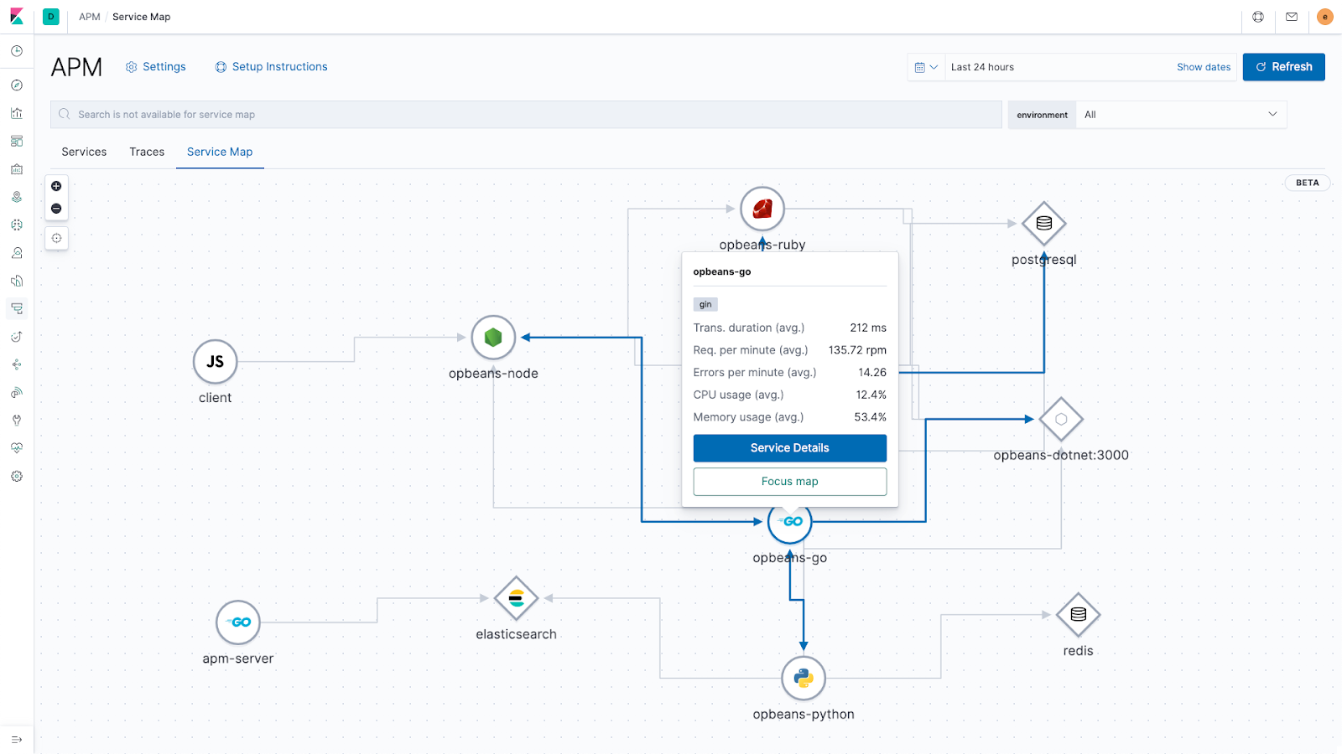Click Show dates link
The width and height of the screenshot is (1342, 754).
1204,67
